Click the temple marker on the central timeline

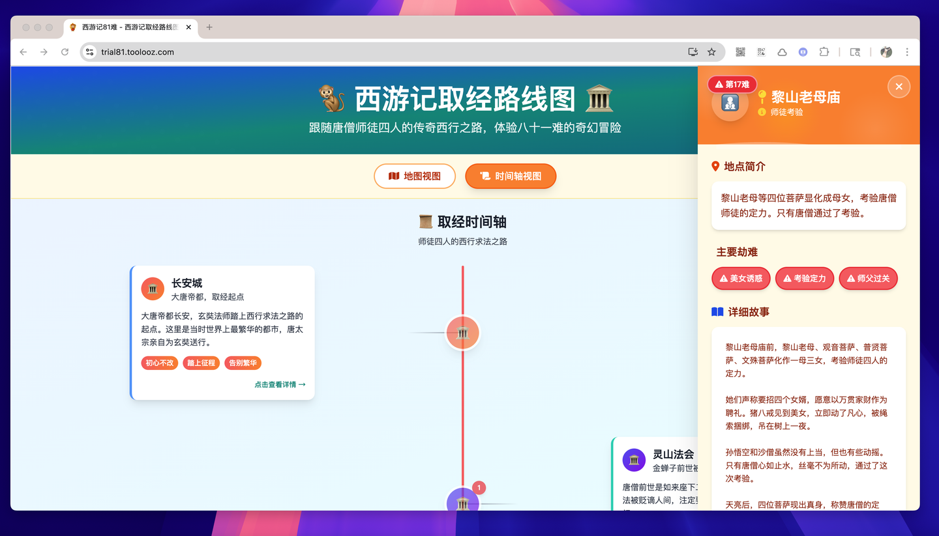point(462,333)
